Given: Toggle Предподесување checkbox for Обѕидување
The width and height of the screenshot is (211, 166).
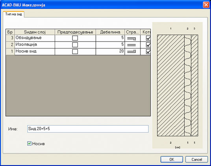Looking at the screenshot, I should [x=75, y=38].
